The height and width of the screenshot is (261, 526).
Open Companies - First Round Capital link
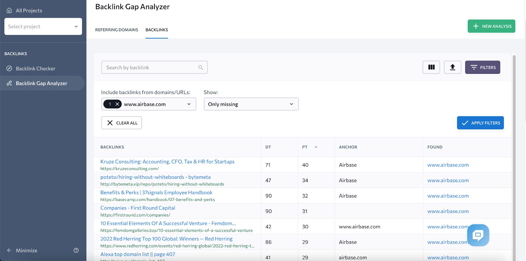[x=138, y=208]
